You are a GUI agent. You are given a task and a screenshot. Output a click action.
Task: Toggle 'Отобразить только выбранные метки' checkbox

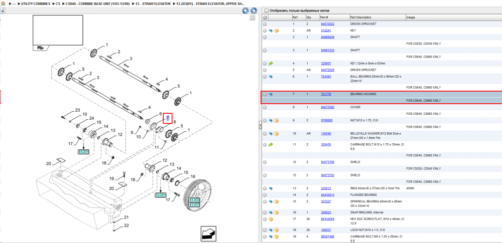pos(266,11)
